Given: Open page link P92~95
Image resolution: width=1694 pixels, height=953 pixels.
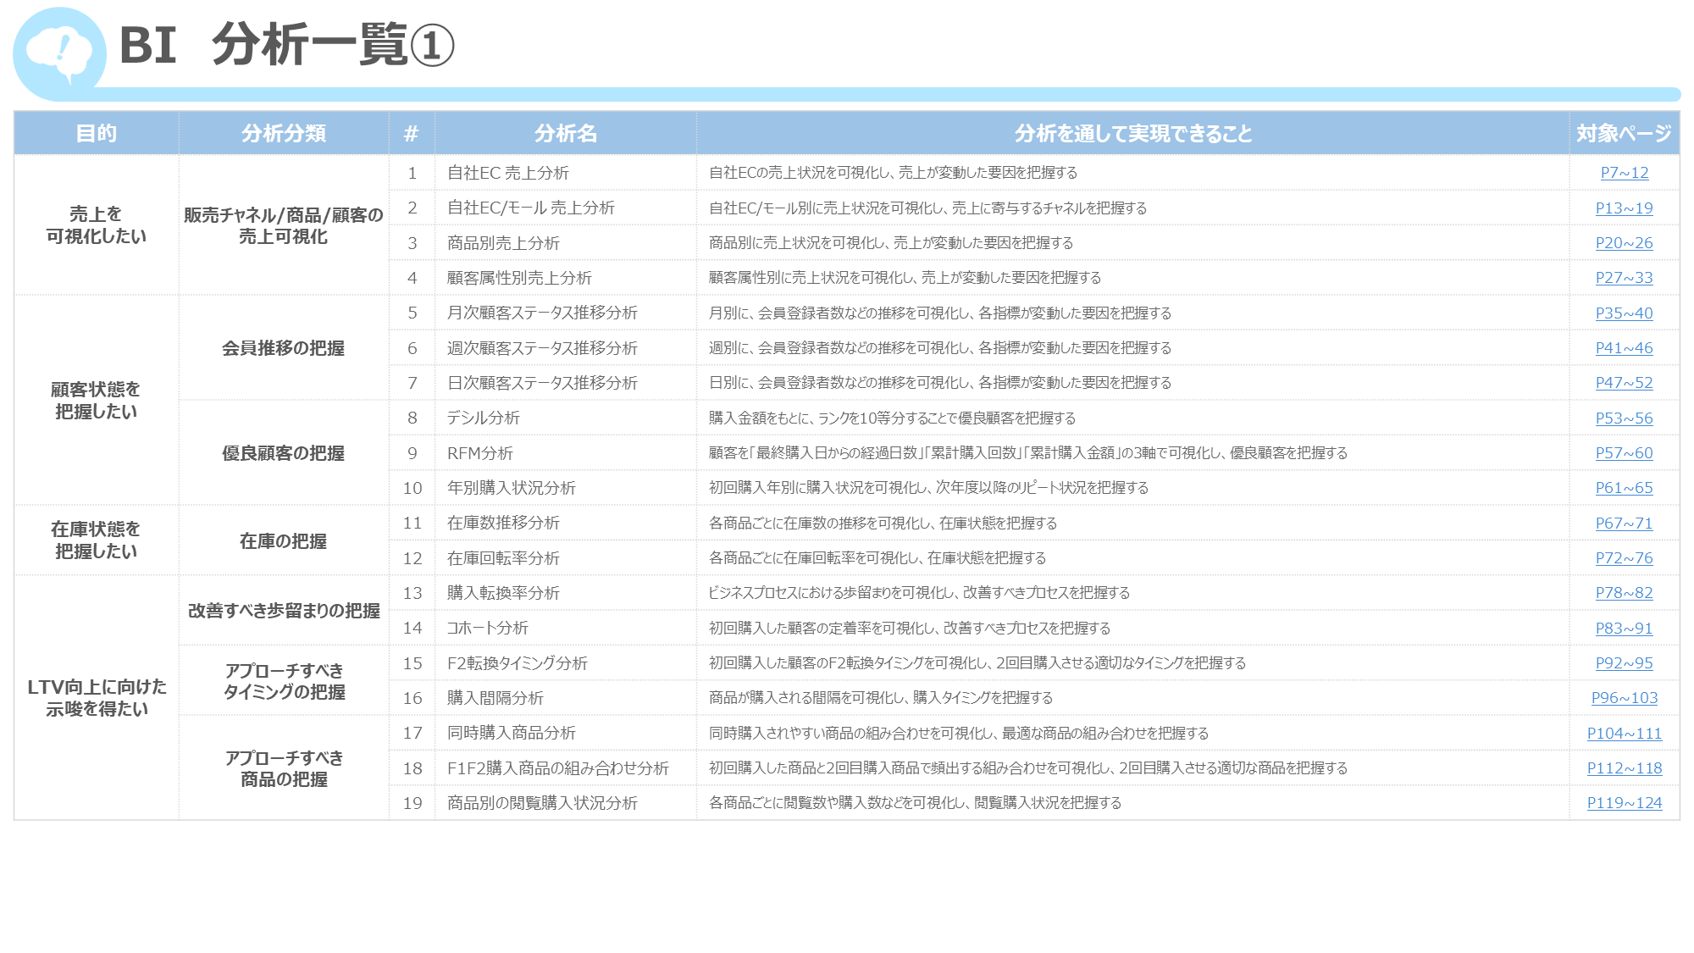Looking at the screenshot, I should [1624, 663].
